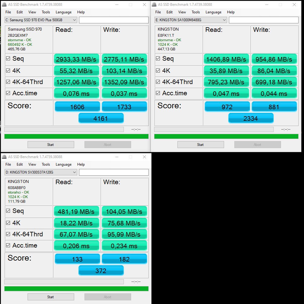Toggle 4K-64Thrd checkbox in KINGSTON SV300S37A120G window
The image size is (304, 304).
point(8,234)
